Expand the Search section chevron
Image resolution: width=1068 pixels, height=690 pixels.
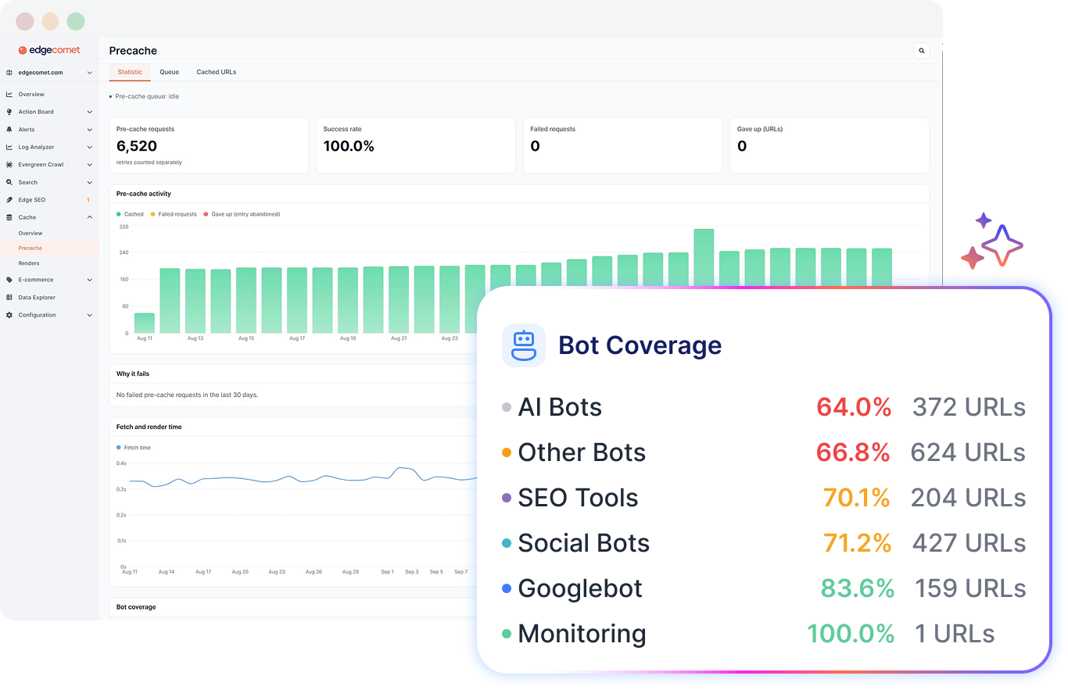pyautogui.click(x=90, y=182)
